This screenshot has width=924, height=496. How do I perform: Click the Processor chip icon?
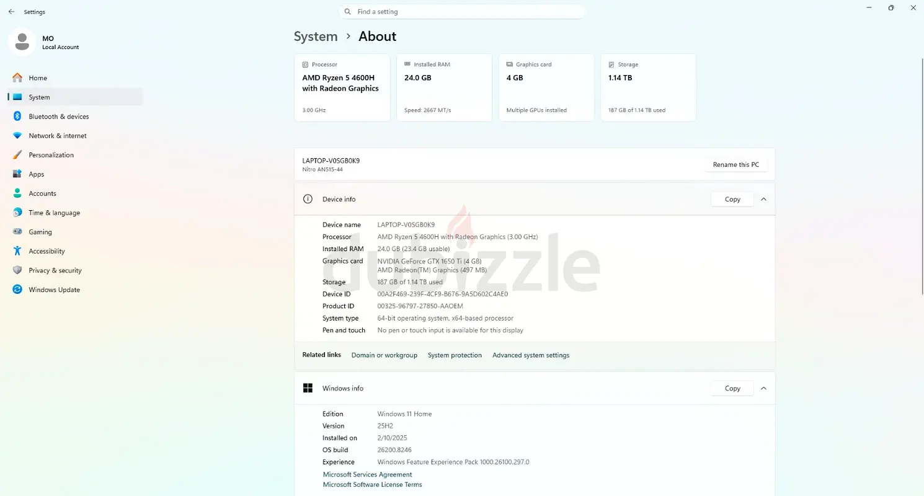tap(305, 64)
